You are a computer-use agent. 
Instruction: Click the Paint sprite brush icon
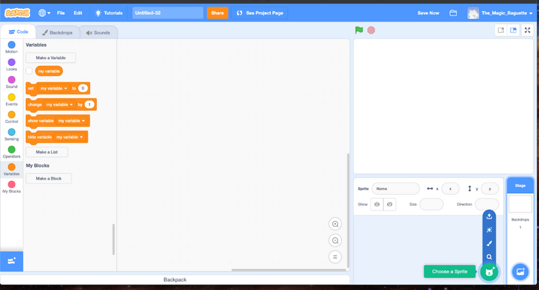tap(490, 244)
